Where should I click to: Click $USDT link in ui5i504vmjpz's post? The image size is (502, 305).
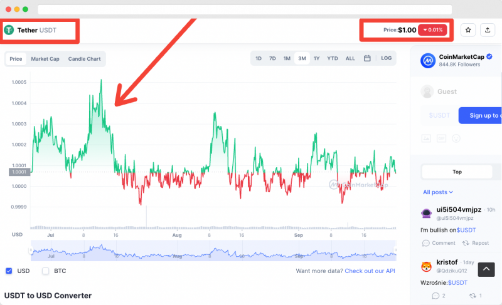(466, 230)
